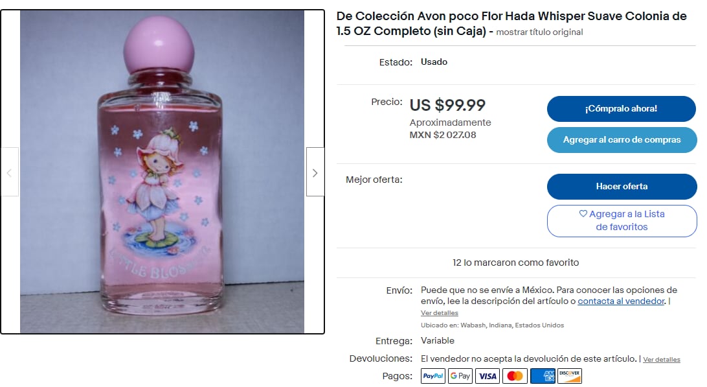Image resolution: width=707 pixels, height=387 pixels.
Task: Show next product image with right arrow
Action: [x=315, y=172]
